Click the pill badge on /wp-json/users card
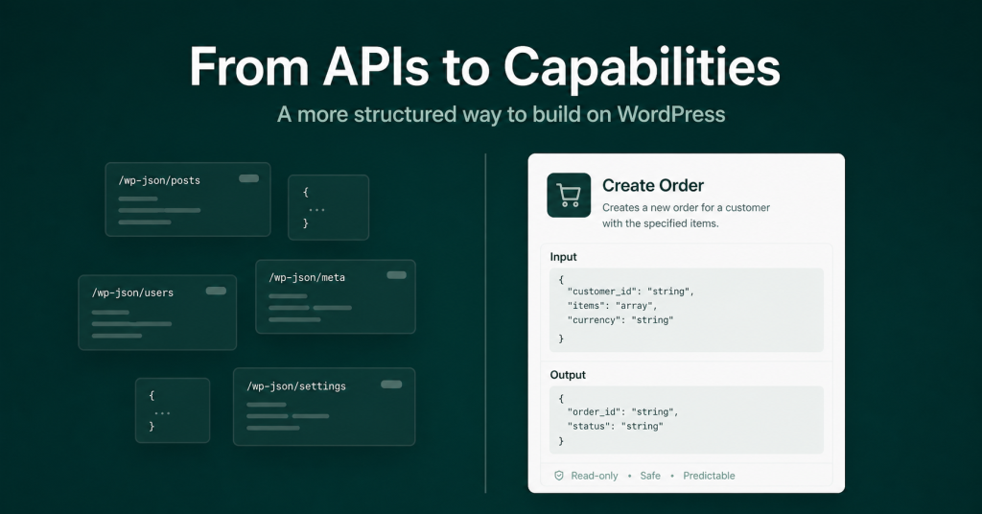The height and width of the screenshot is (514, 982). point(216,291)
